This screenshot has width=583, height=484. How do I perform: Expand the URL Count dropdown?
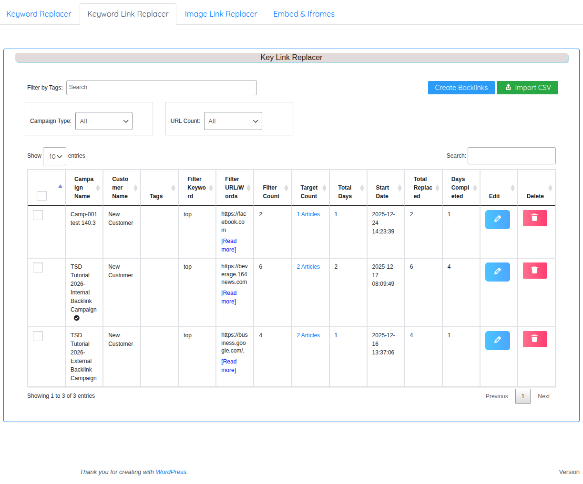pyautogui.click(x=233, y=121)
